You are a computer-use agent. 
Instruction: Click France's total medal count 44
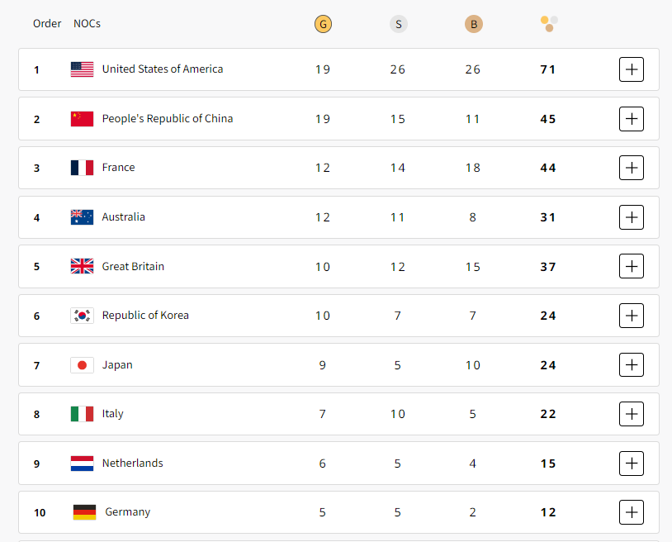tap(548, 168)
